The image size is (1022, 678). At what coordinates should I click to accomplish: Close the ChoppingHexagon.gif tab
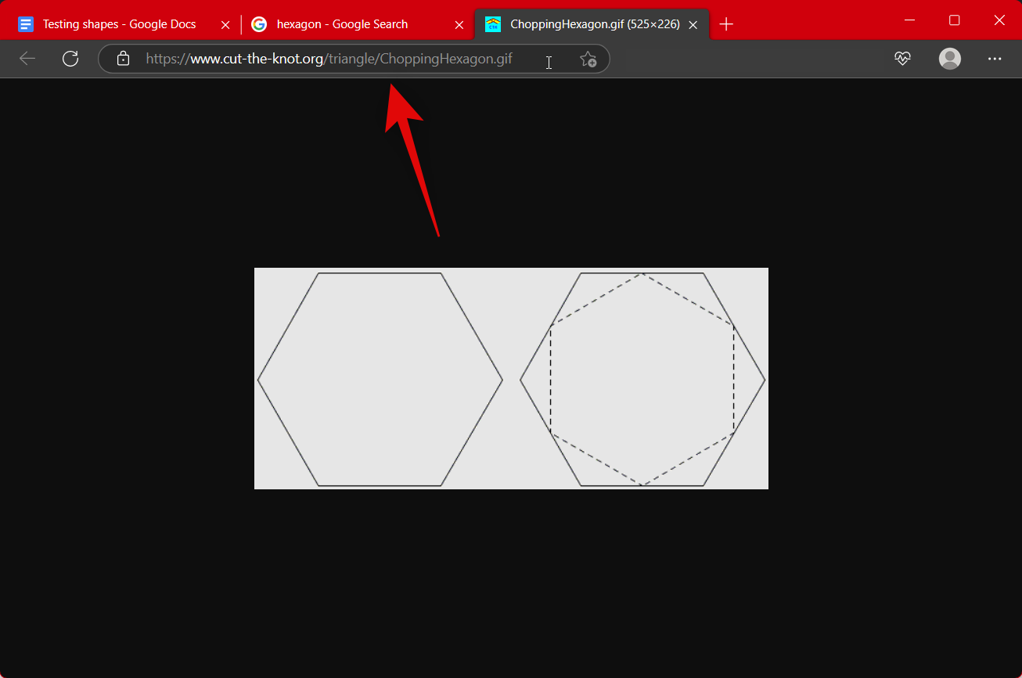[693, 25]
